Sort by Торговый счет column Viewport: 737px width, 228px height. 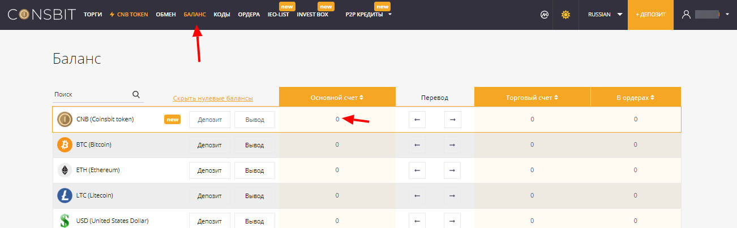pyautogui.click(x=532, y=98)
